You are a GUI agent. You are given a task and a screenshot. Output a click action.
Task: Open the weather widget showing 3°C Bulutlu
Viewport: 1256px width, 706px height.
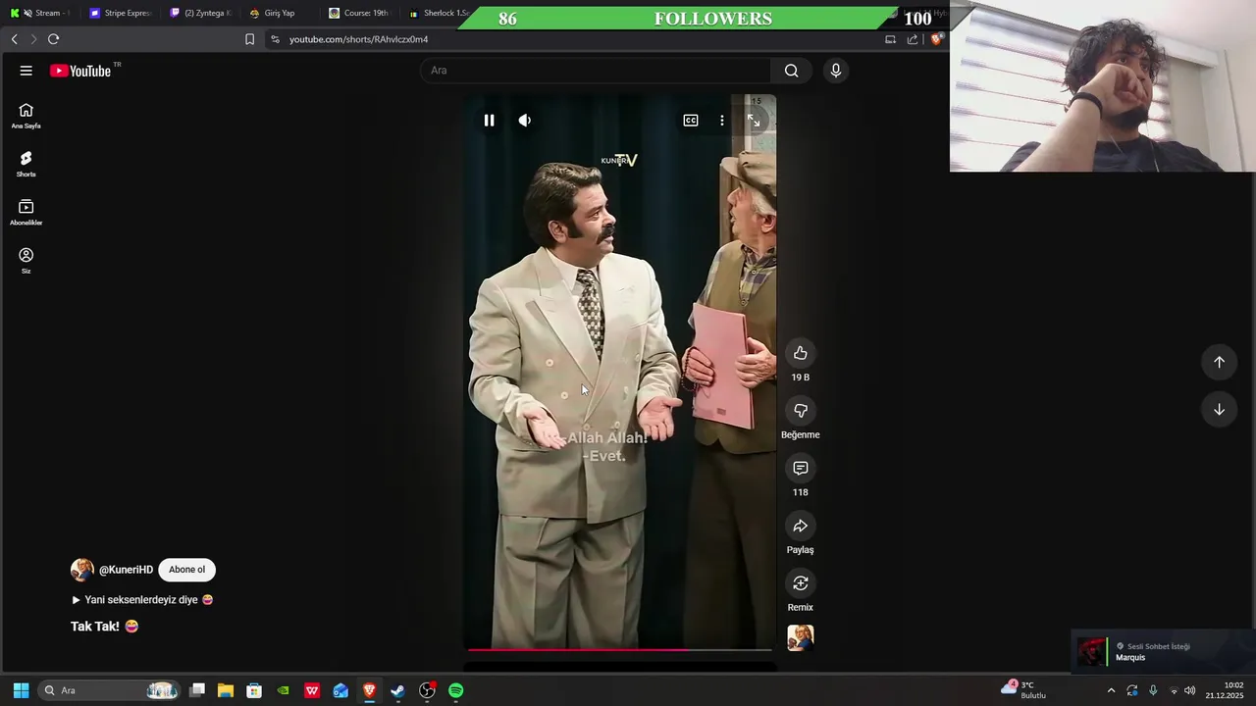coord(1023,690)
